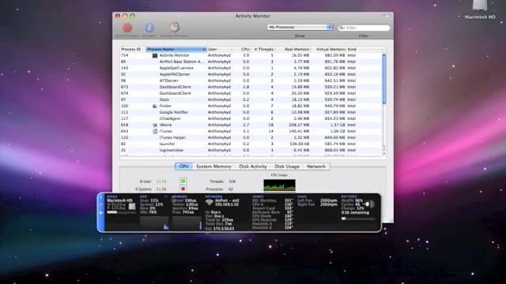Click the hard disk icon in iStat Disks section
The height and width of the screenshot is (284, 506).
pyautogui.click(x=132, y=207)
